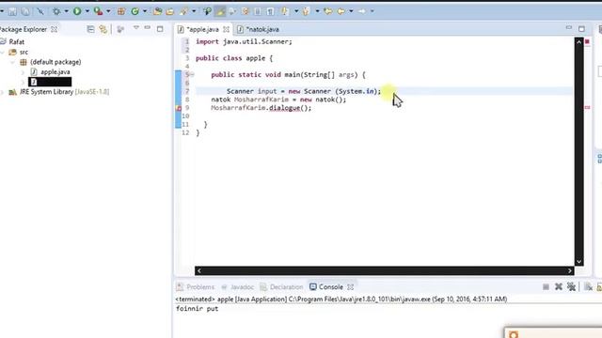Open the Run button dropdown arrow
602x338 pixels.
tap(87, 11)
